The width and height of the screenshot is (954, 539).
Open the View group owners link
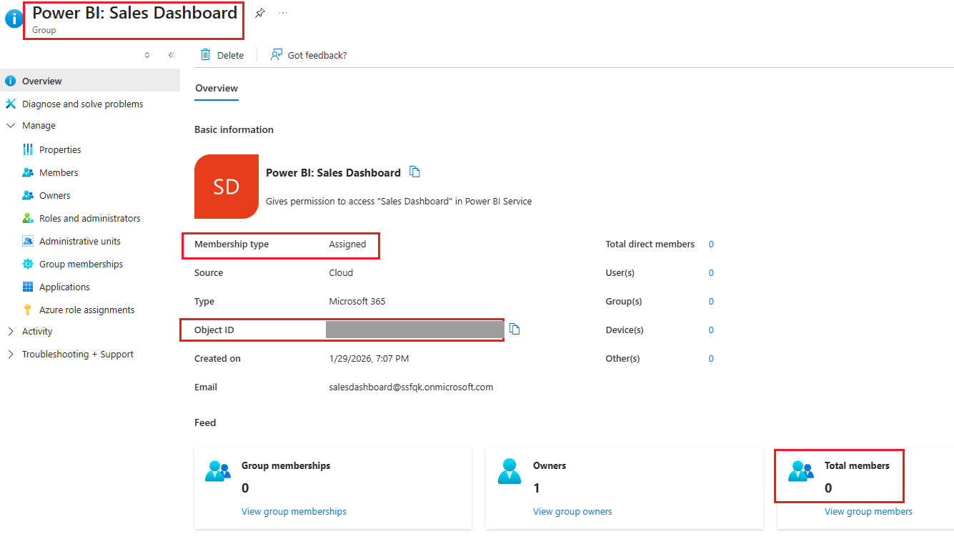coord(572,511)
